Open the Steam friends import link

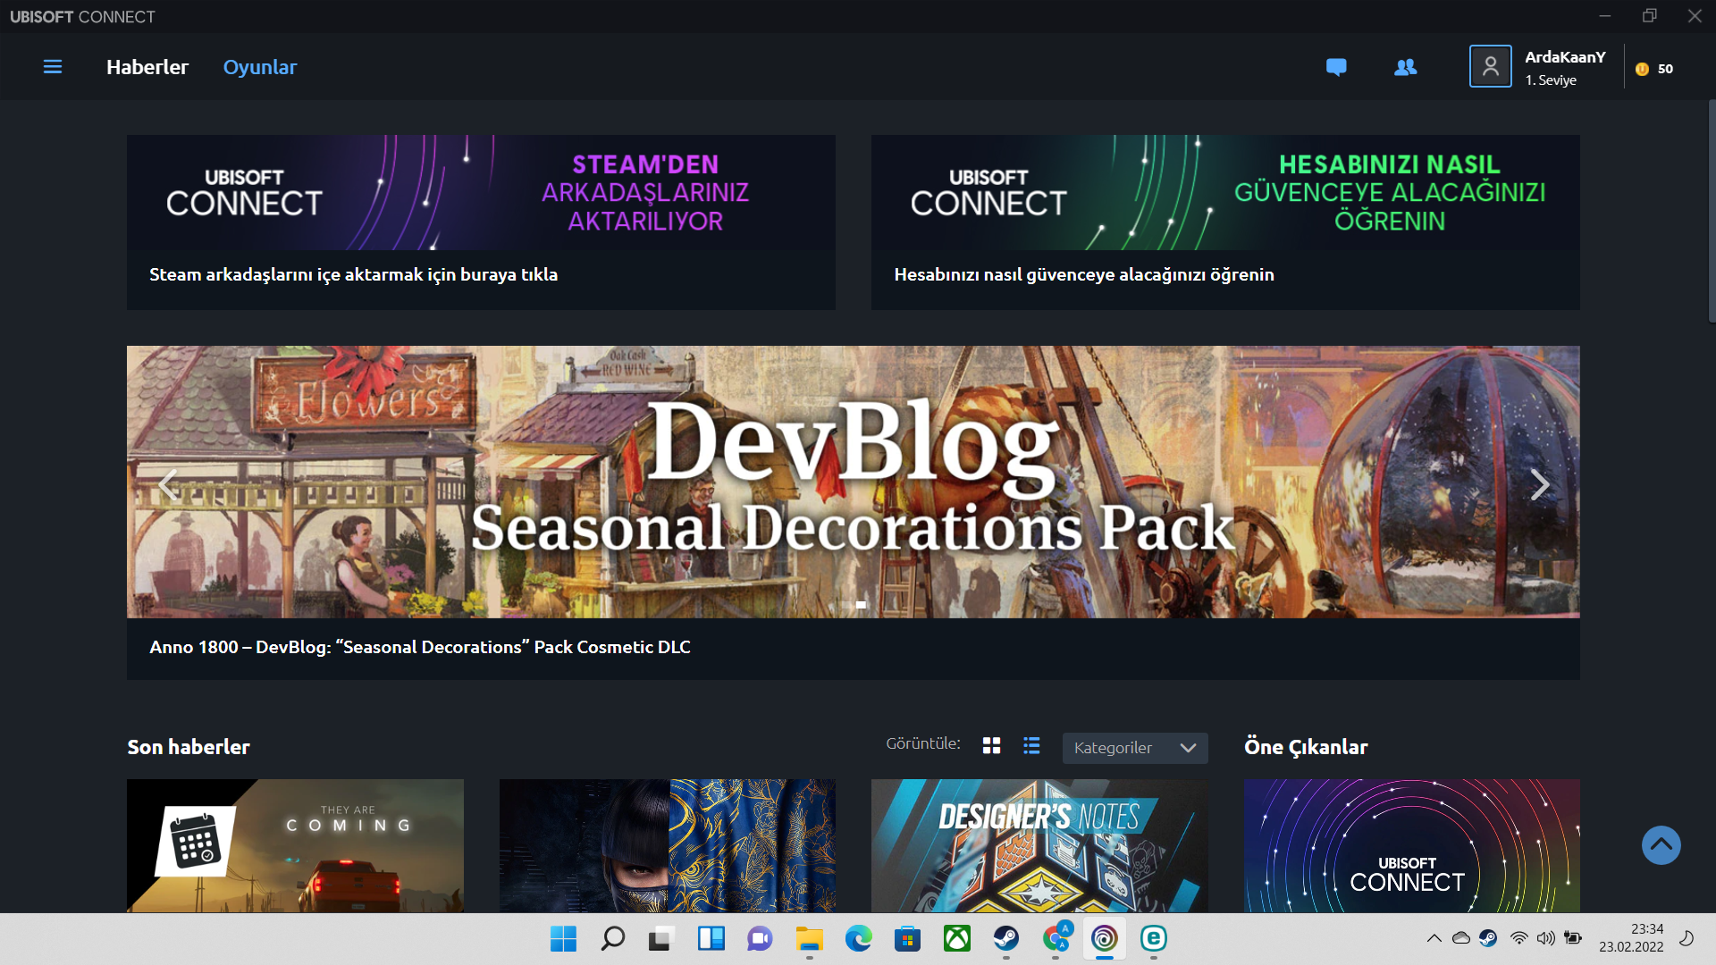pos(353,274)
